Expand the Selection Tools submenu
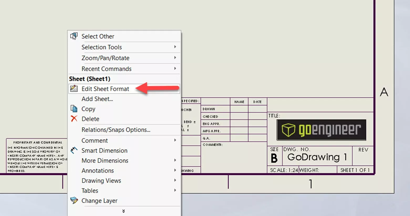 [x=102, y=47]
